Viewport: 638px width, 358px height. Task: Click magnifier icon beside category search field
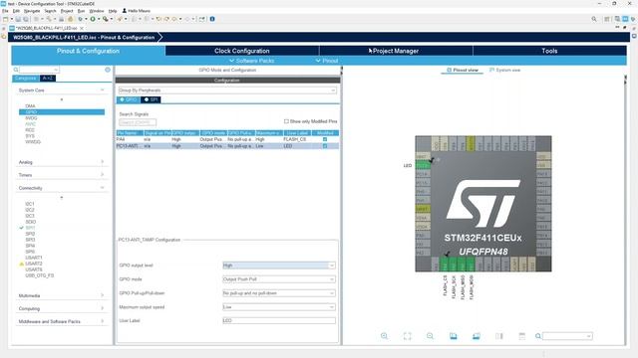point(16,70)
